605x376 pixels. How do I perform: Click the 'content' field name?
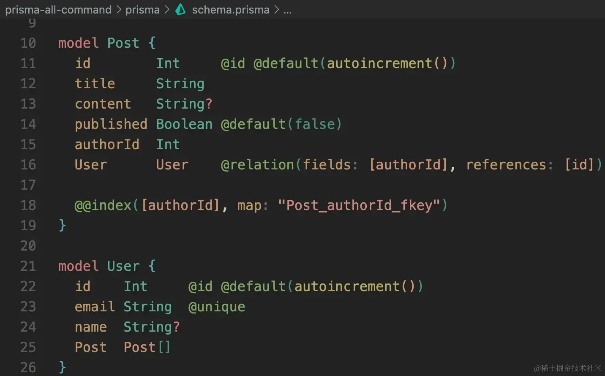click(x=103, y=104)
